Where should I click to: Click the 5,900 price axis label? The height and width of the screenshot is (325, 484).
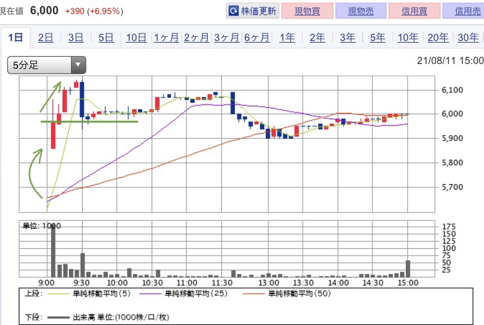(452, 138)
